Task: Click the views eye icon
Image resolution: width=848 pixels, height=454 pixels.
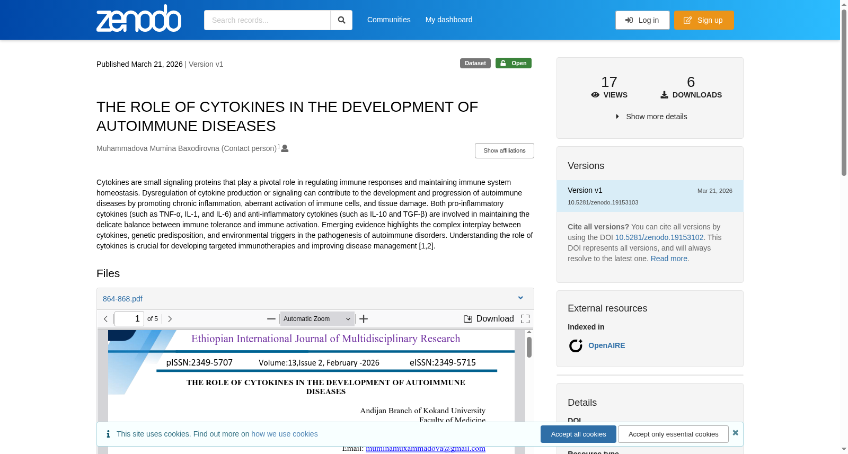Action: [595, 95]
